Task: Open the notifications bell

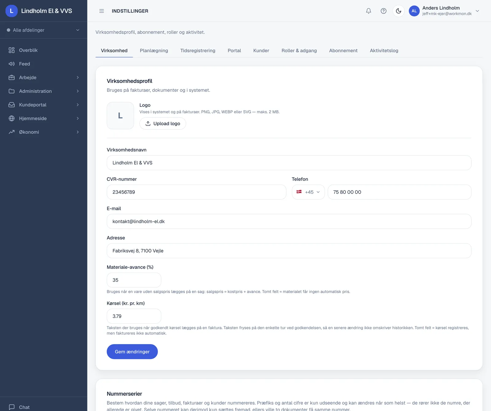Action: tap(369, 11)
